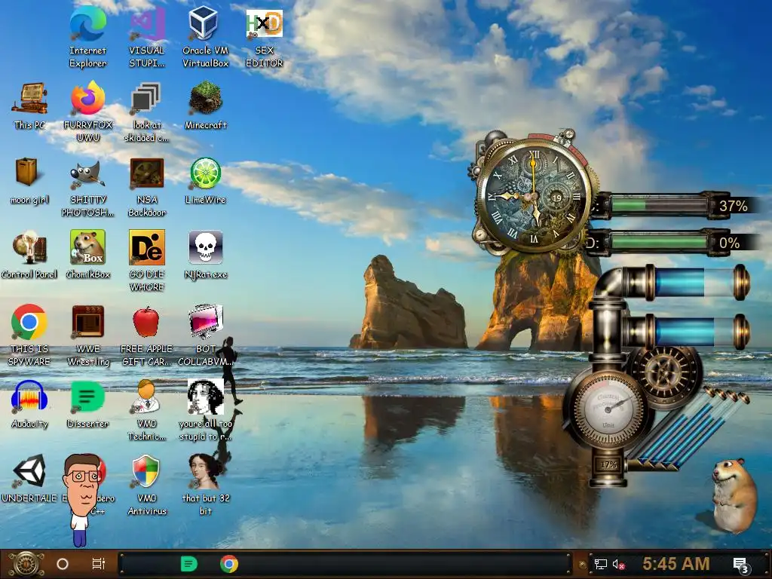This screenshot has height=579, width=772.
Task: Launch ChomikBox desktop icon
Action: coord(87,247)
